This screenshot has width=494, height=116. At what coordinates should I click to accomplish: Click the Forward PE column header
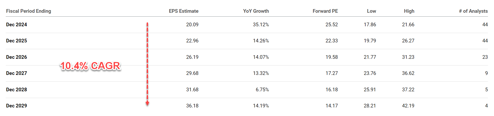point(325,11)
